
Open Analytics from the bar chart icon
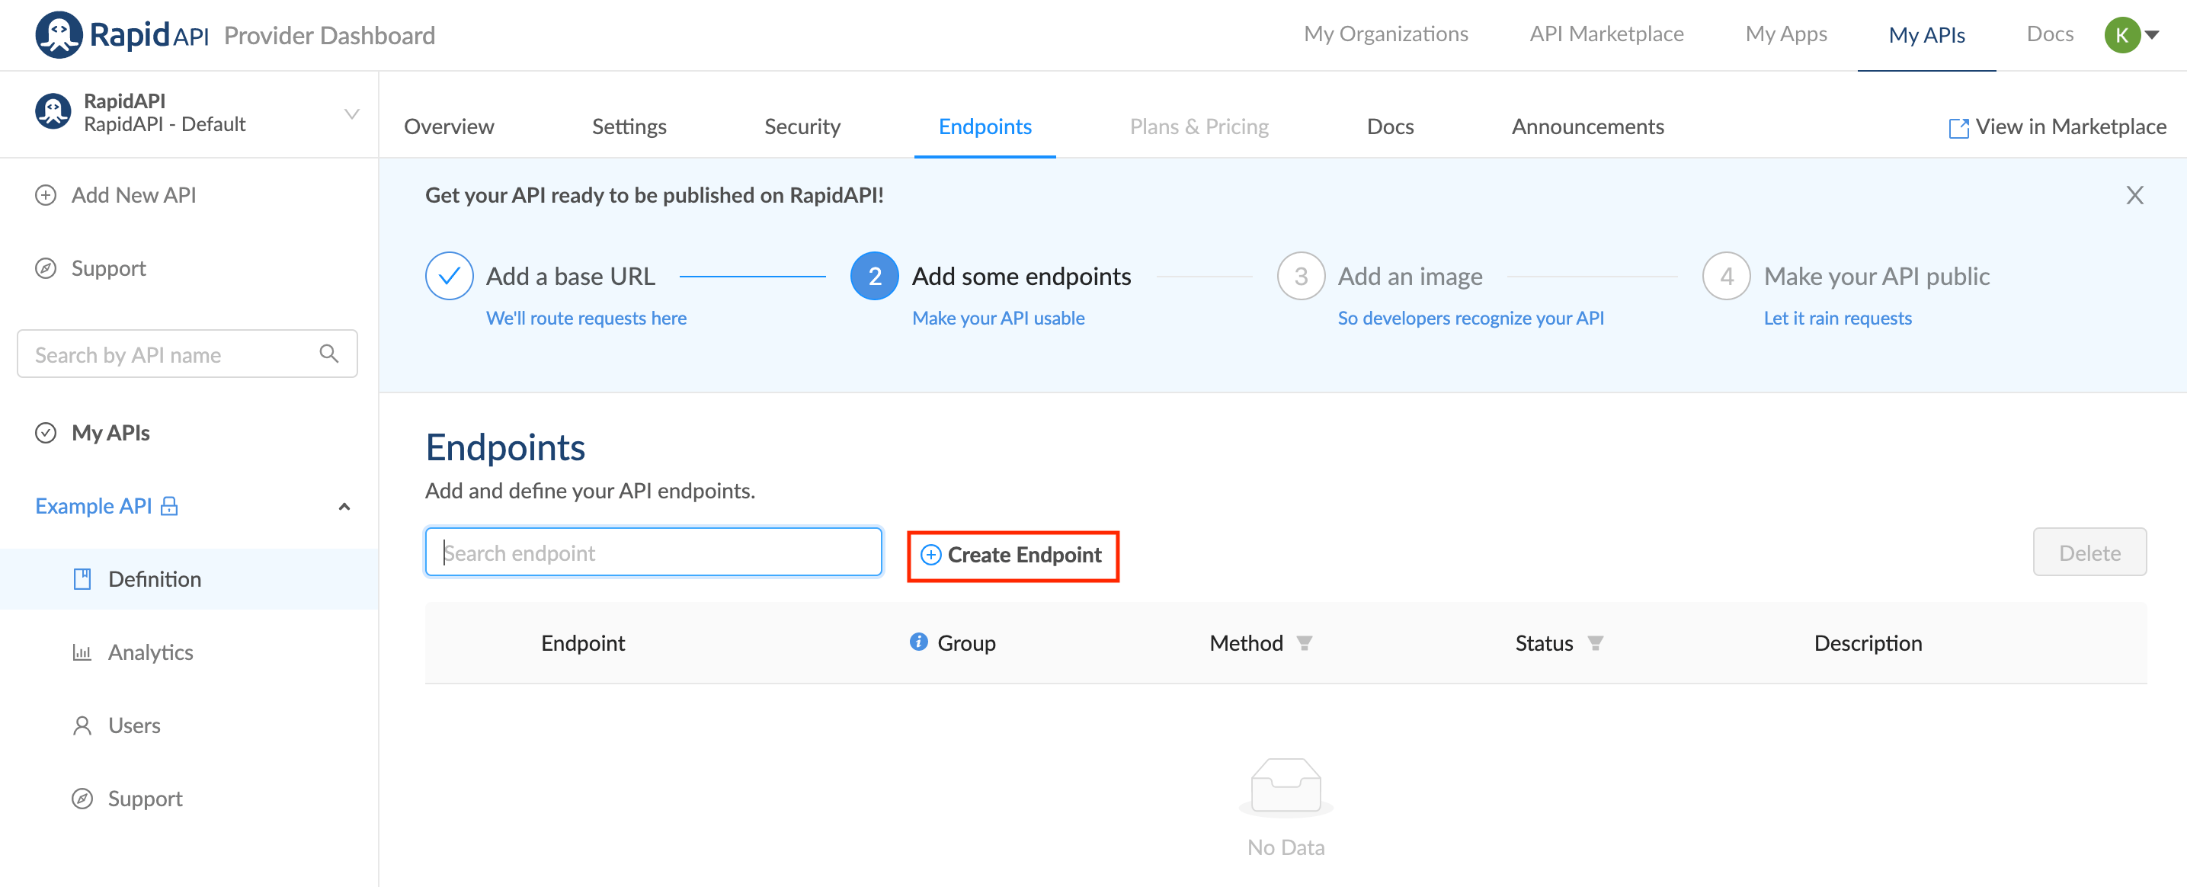[x=82, y=652]
